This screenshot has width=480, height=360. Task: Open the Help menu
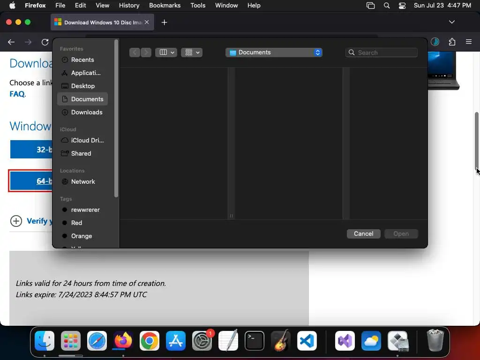point(254,6)
